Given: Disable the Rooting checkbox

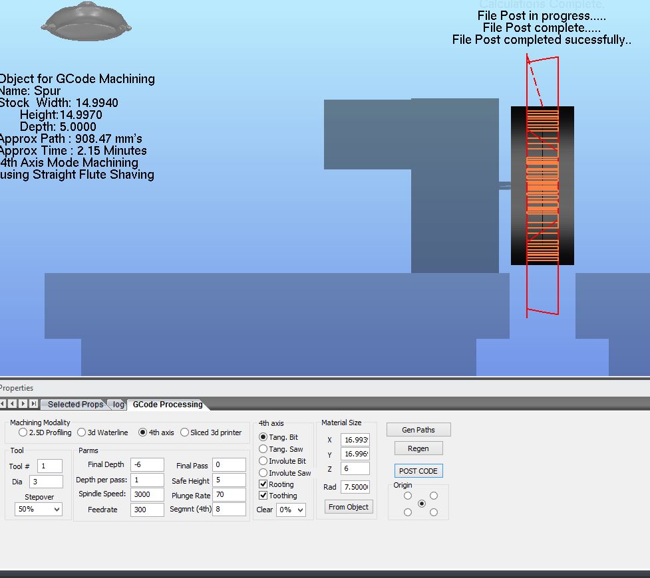Looking at the screenshot, I should coord(263,485).
